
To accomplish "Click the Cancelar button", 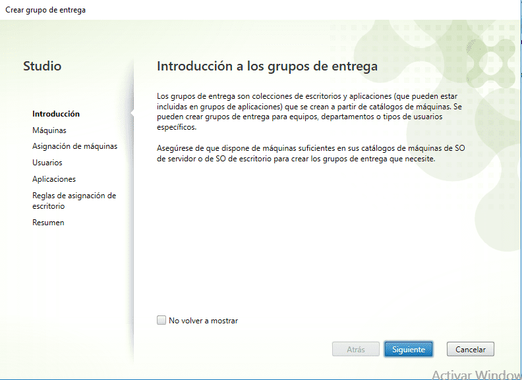I will [471, 350].
